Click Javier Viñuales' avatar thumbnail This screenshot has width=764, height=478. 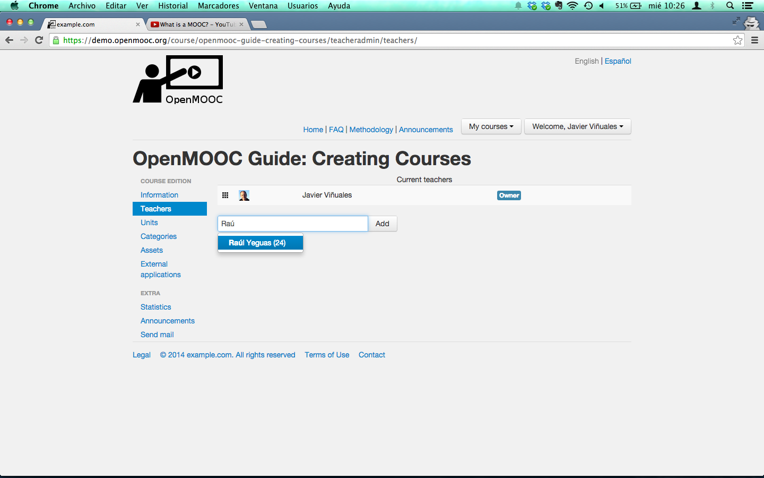[x=244, y=195]
